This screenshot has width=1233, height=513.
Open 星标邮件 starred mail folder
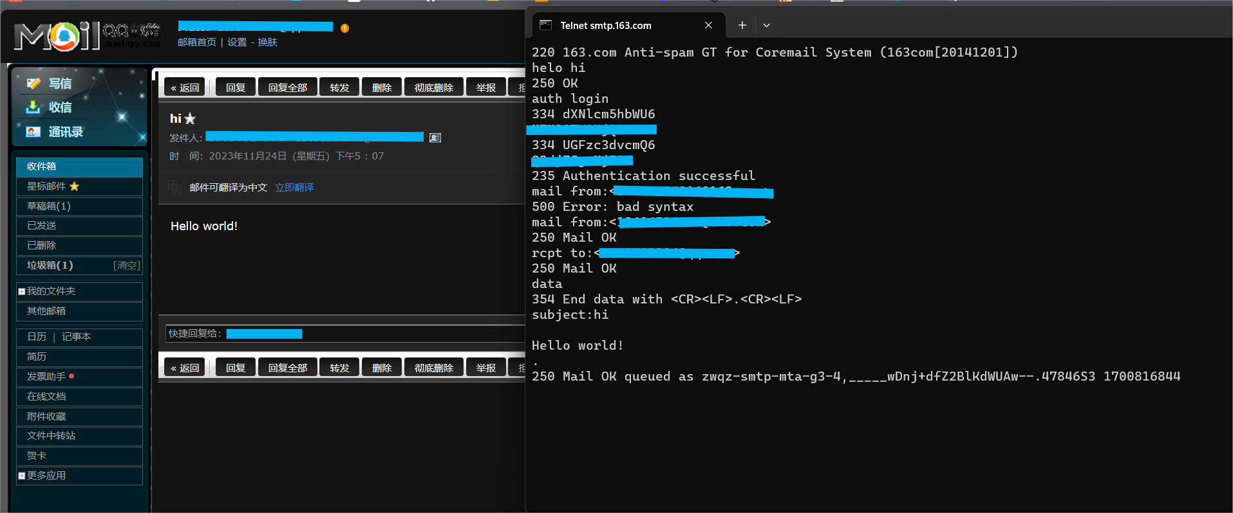click(79, 186)
